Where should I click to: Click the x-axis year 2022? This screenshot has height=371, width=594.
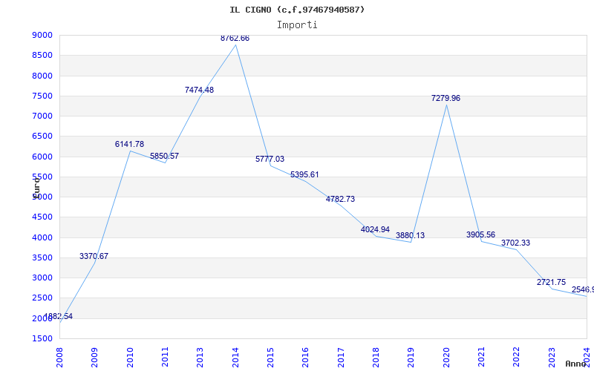[x=517, y=358]
